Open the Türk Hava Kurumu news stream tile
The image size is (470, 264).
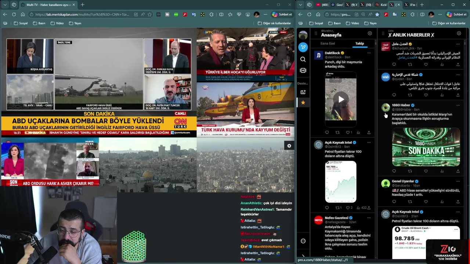(245, 110)
